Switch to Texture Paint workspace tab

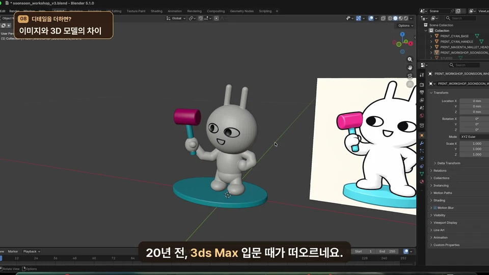point(136,11)
